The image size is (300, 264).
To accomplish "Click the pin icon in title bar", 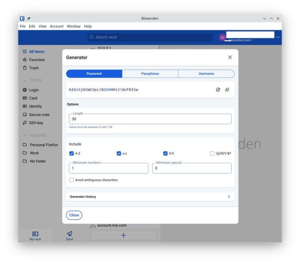I will (x=29, y=19).
